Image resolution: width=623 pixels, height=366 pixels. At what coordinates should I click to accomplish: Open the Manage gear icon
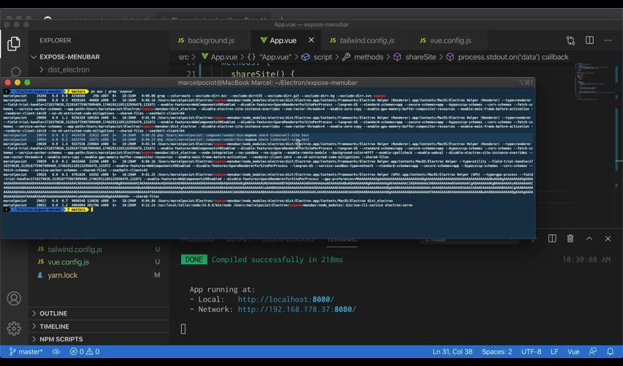point(14,328)
